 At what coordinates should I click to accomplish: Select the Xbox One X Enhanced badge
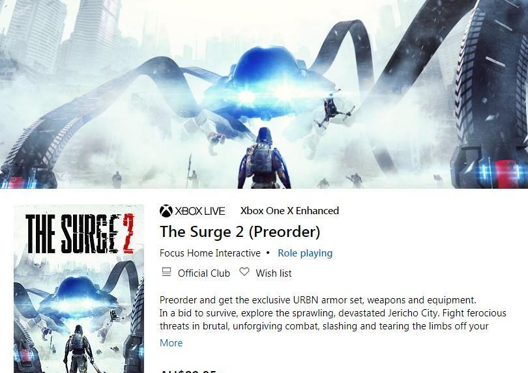point(289,210)
